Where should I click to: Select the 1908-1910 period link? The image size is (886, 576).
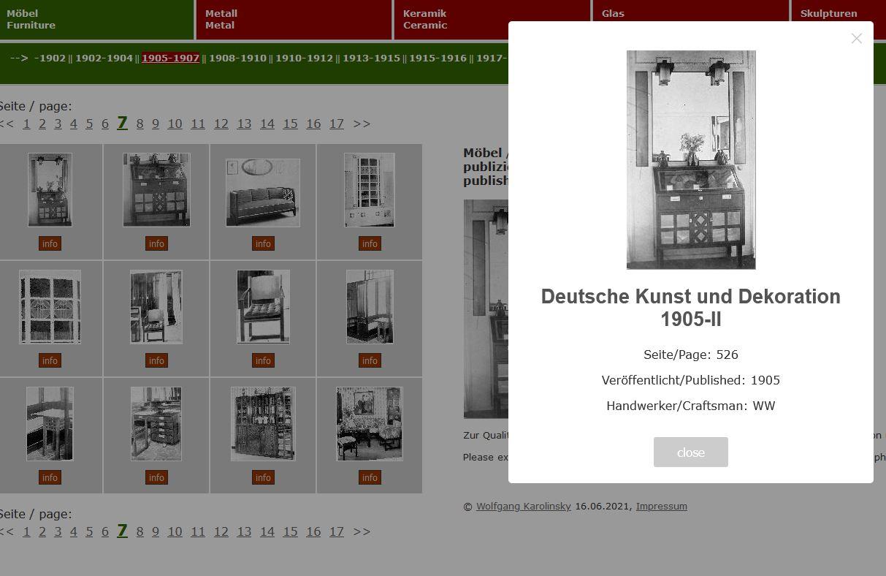click(237, 58)
